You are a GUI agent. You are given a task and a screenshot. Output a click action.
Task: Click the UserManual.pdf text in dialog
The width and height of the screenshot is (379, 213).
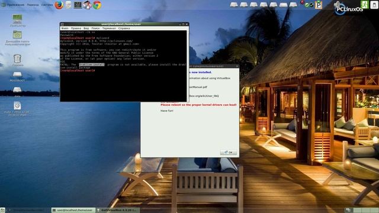click(x=198, y=87)
